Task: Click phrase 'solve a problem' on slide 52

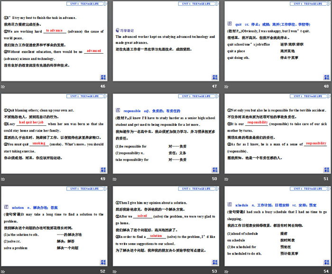Action: [x=16, y=248]
